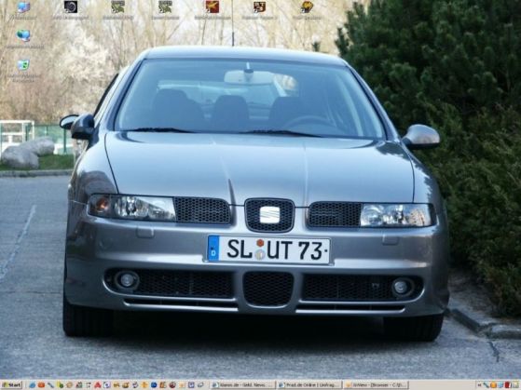
Task: Select the desktop icon with green arrows
Action: coord(23,69)
